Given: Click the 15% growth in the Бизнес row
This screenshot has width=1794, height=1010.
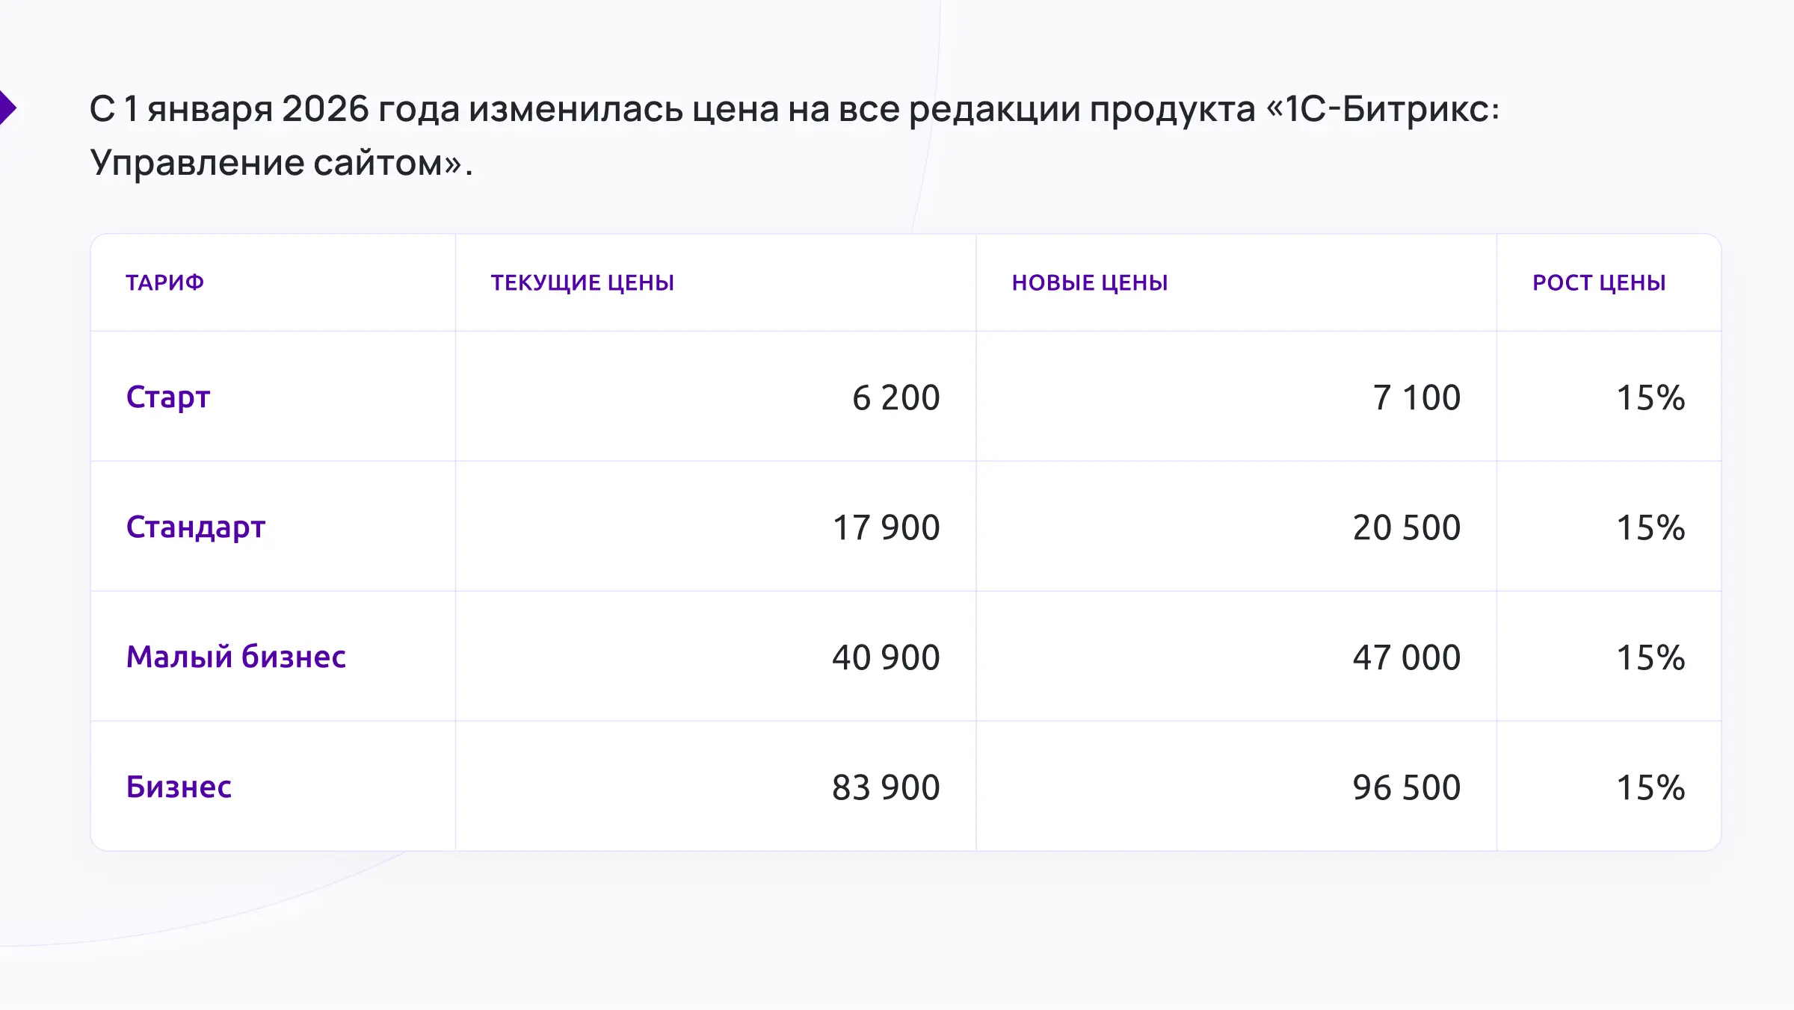Looking at the screenshot, I should (1650, 788).
